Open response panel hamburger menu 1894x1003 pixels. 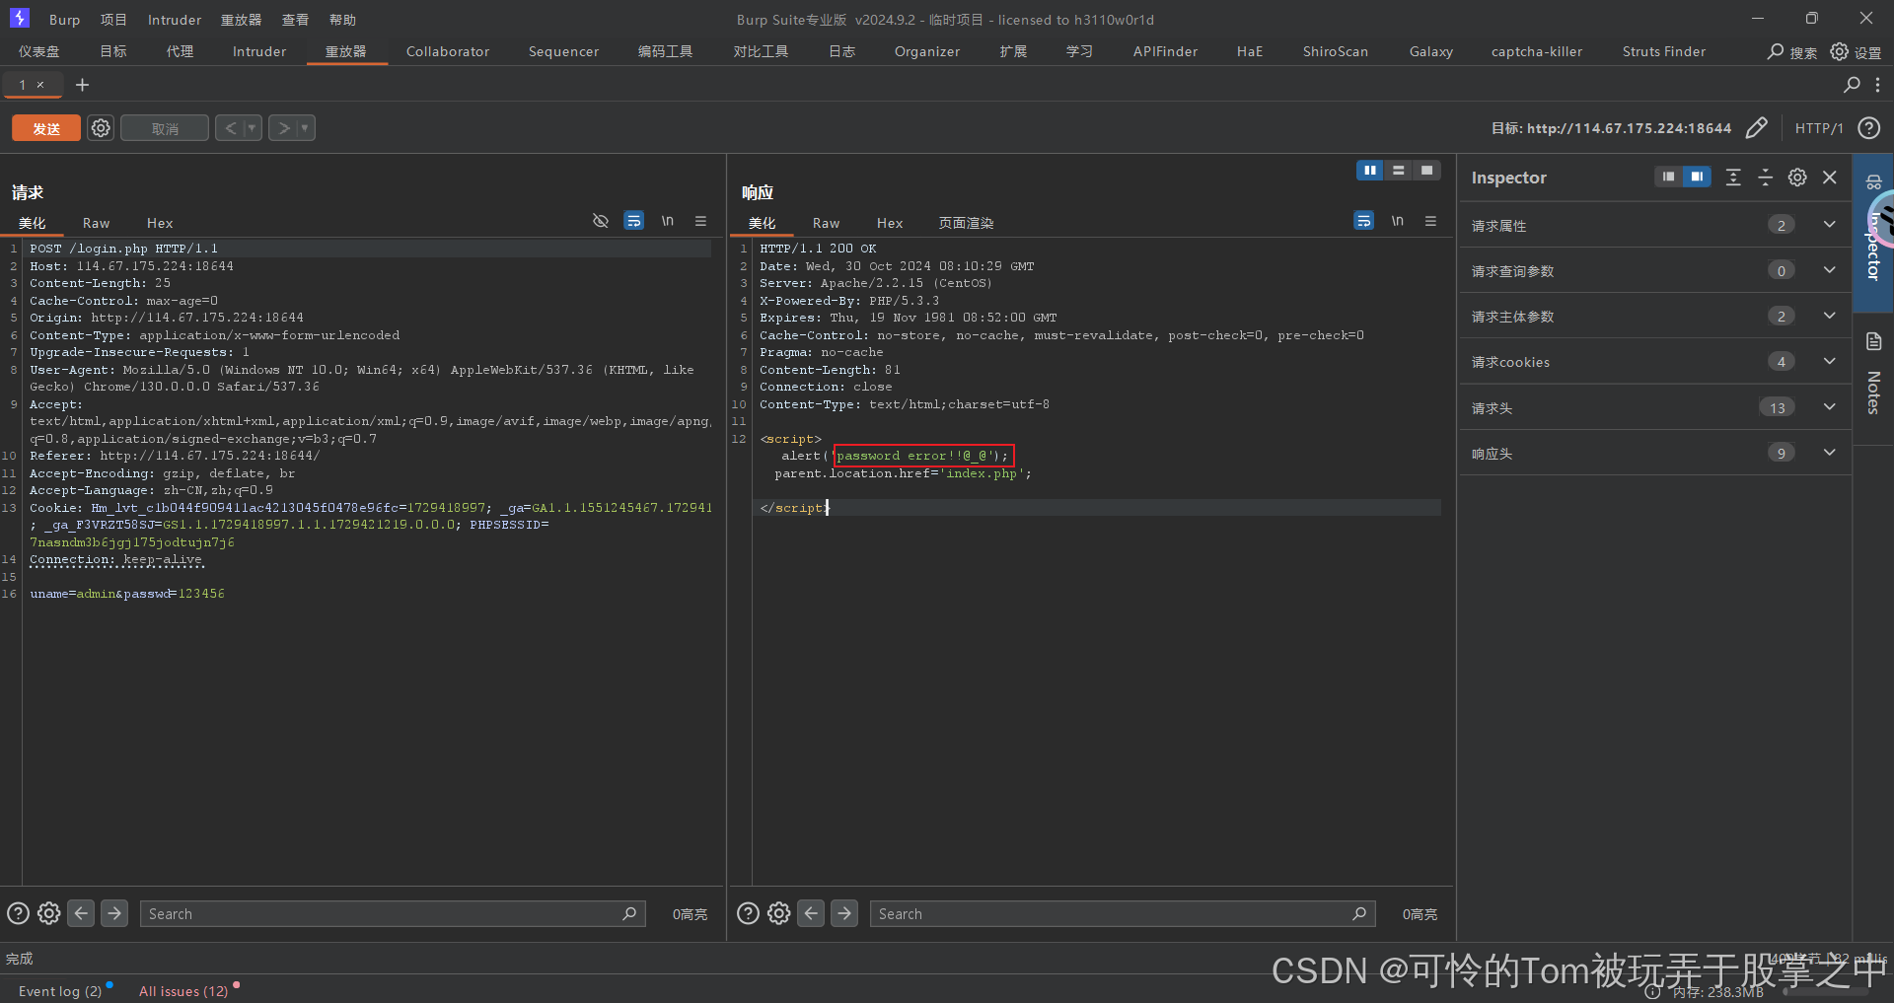(1430, 221)
